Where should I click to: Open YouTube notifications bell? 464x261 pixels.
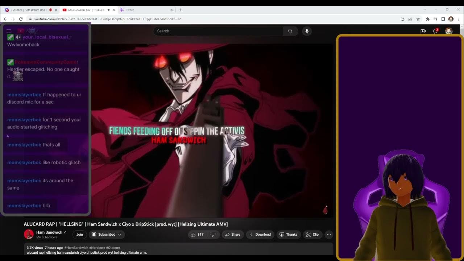point(435,31)
